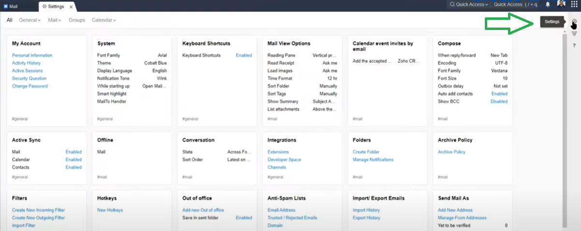The height and width of the screenshot is (231, 581).
Task: Click the vertical scrollbar on the right
Action: 565,121
